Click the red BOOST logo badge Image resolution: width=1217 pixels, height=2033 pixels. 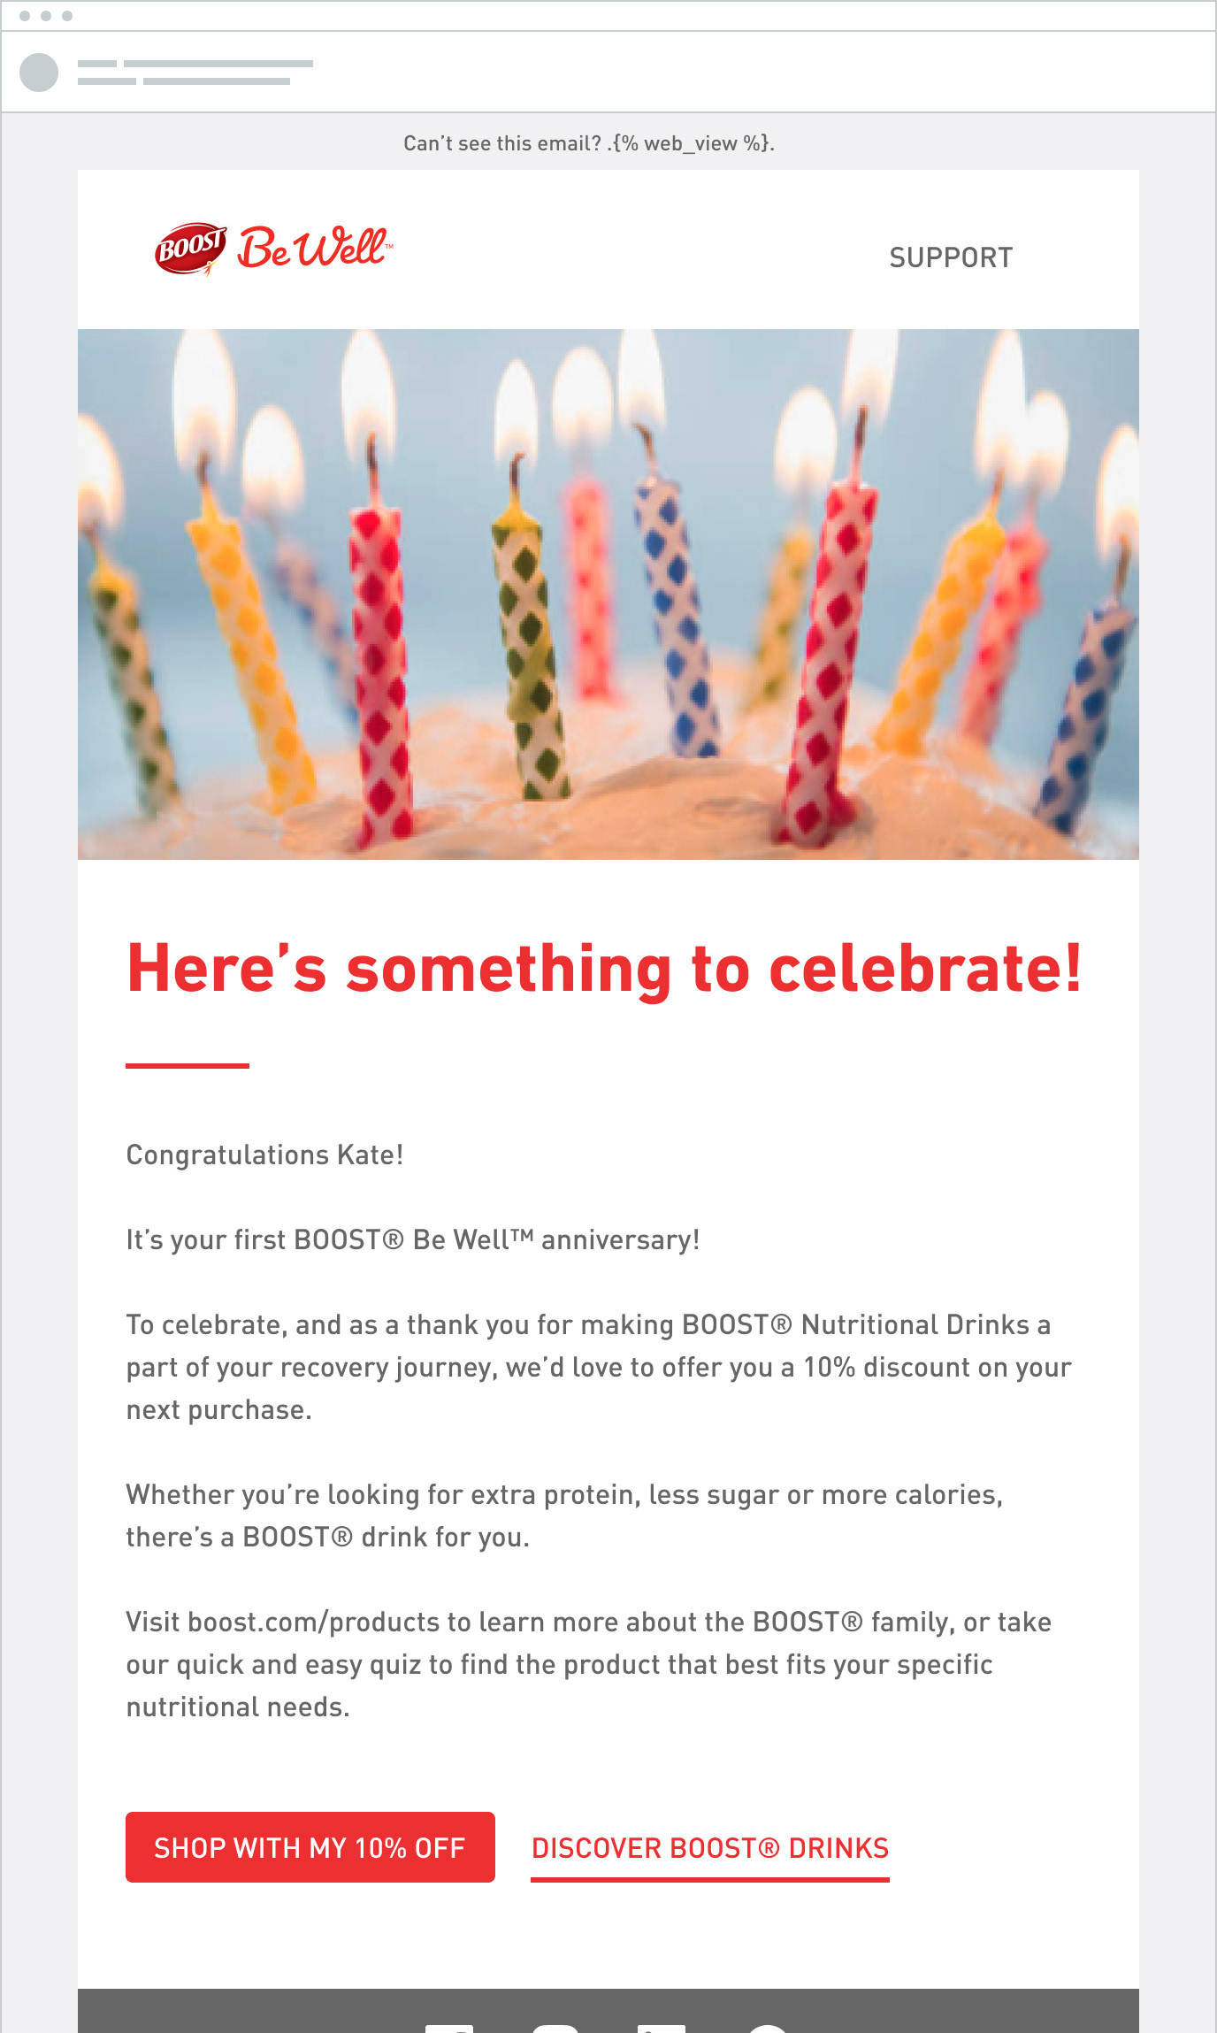pos(189,248)
